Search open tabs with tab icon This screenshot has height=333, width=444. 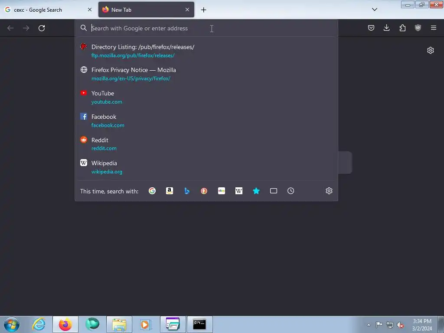click(274, 191)
